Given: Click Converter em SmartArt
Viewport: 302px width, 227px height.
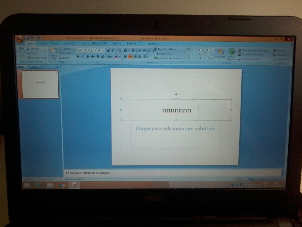Looking at the screenshot, I should 169,58.
